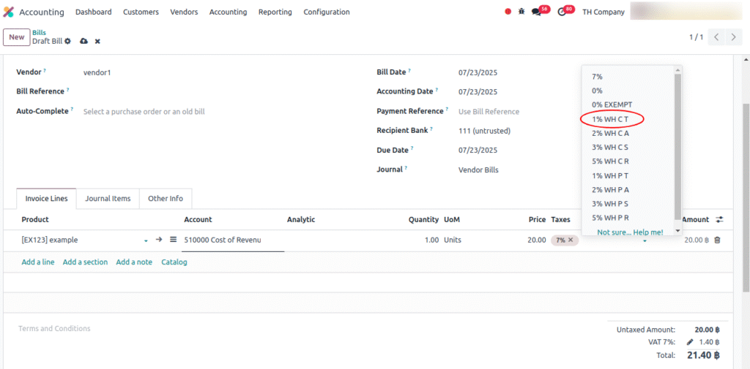Go to next record arrow
This screenshot has height=369, width=750.
pos(733,37)
